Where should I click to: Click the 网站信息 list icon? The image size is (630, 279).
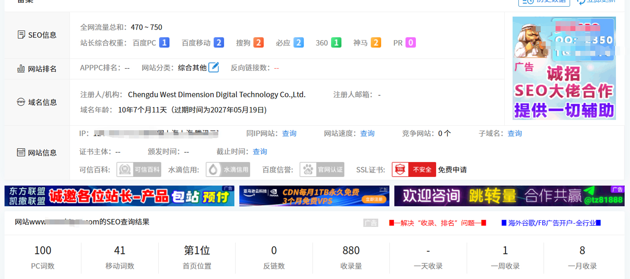(x=21, y=152)
